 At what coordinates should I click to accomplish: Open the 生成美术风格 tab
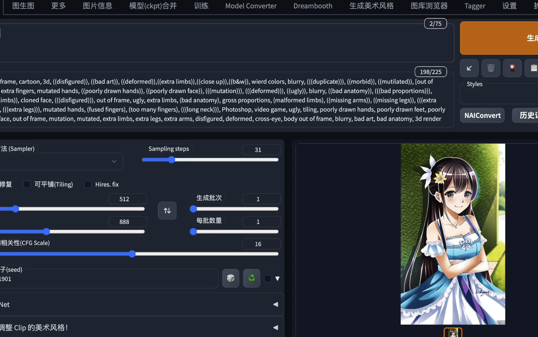(x=371, y=6)
